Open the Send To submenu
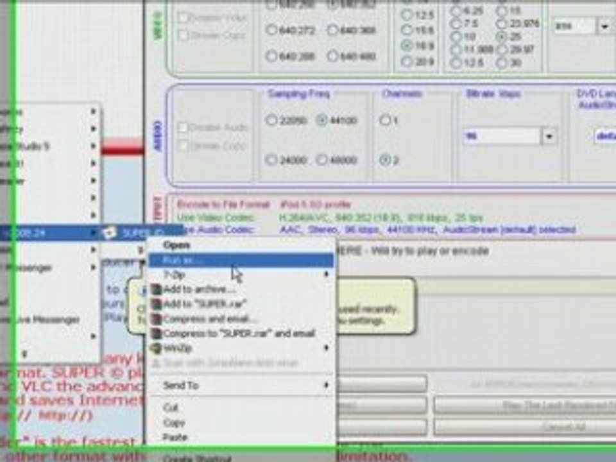The height and width of the screenshot is (462, 616). (x=241, y=386)
